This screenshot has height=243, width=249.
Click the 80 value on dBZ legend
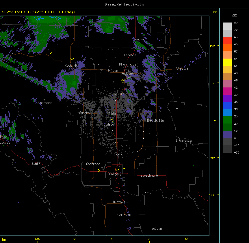click(236, 23)
